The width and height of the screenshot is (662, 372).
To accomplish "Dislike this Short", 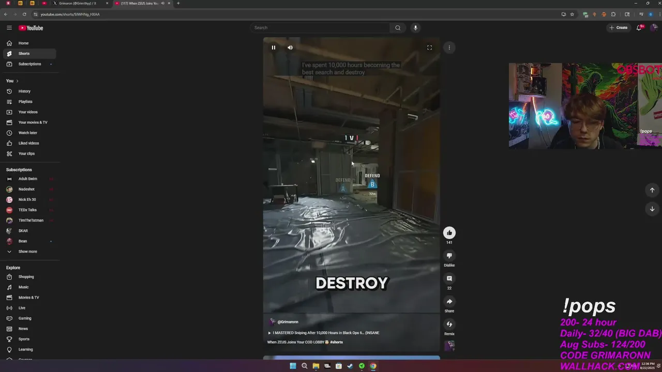I will point(449,256).
